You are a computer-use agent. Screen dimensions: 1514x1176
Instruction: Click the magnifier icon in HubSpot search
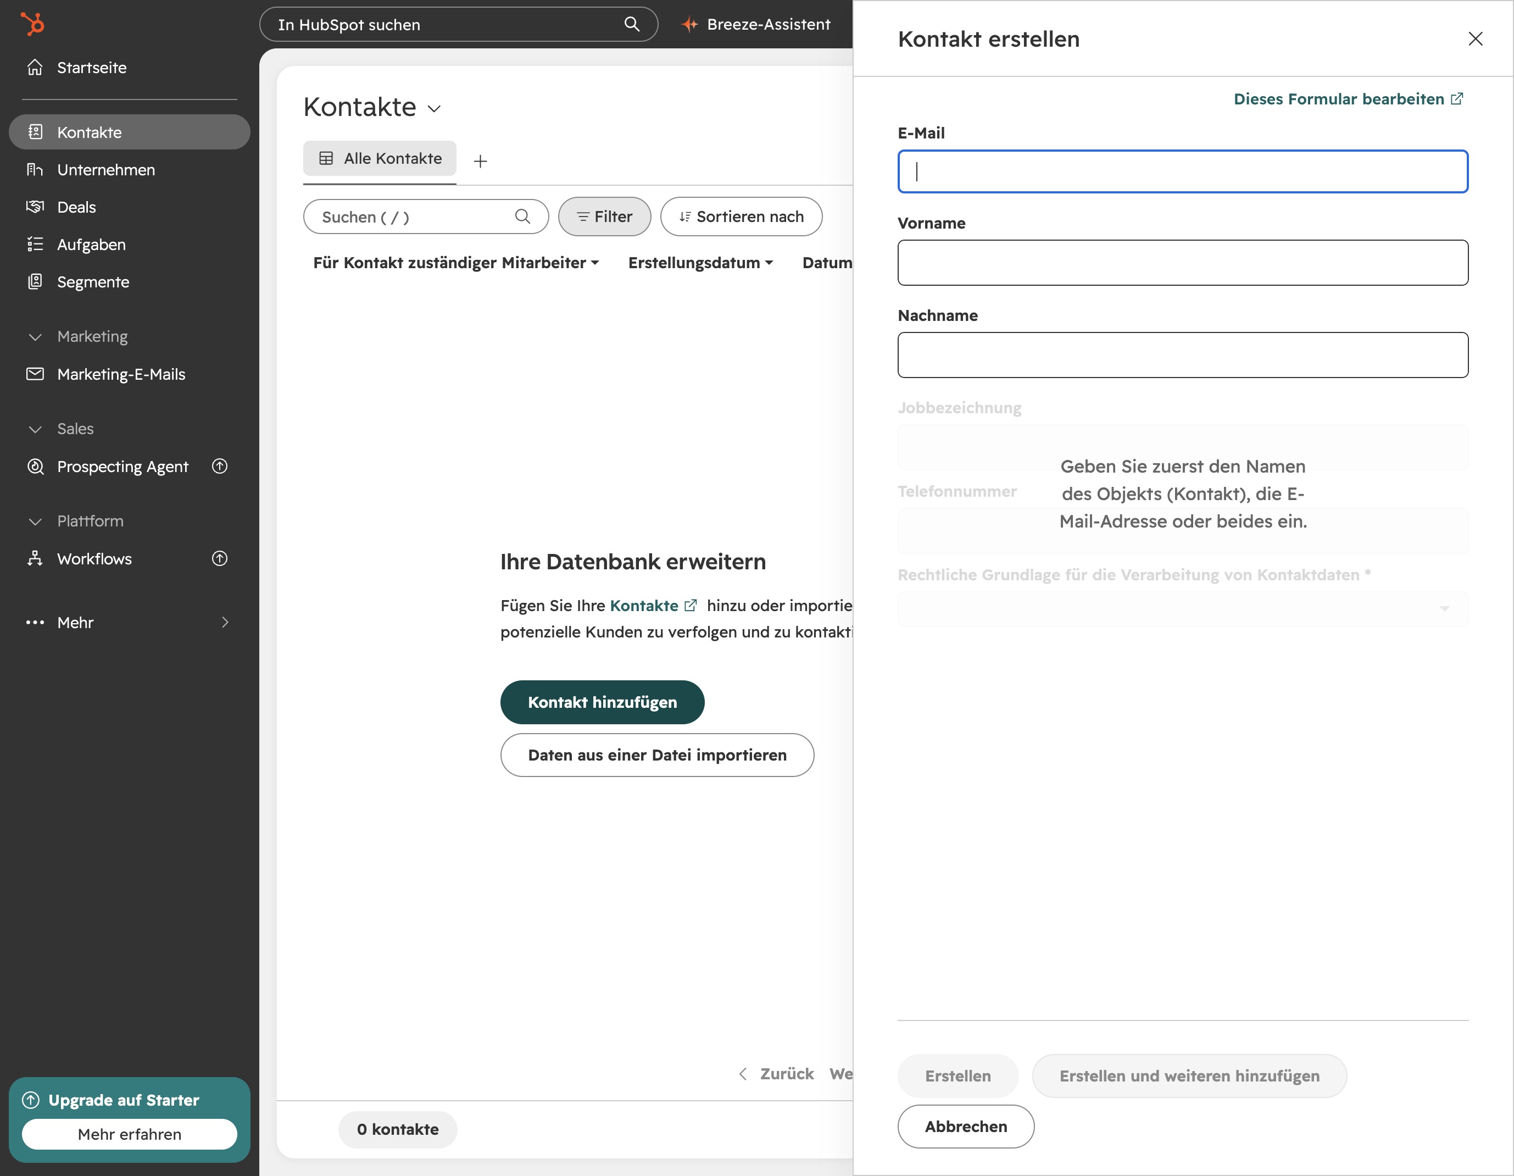632,24
